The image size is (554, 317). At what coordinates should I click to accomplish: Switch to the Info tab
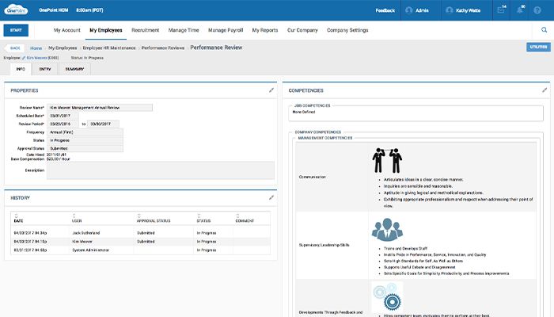click(x=21, y=69)
